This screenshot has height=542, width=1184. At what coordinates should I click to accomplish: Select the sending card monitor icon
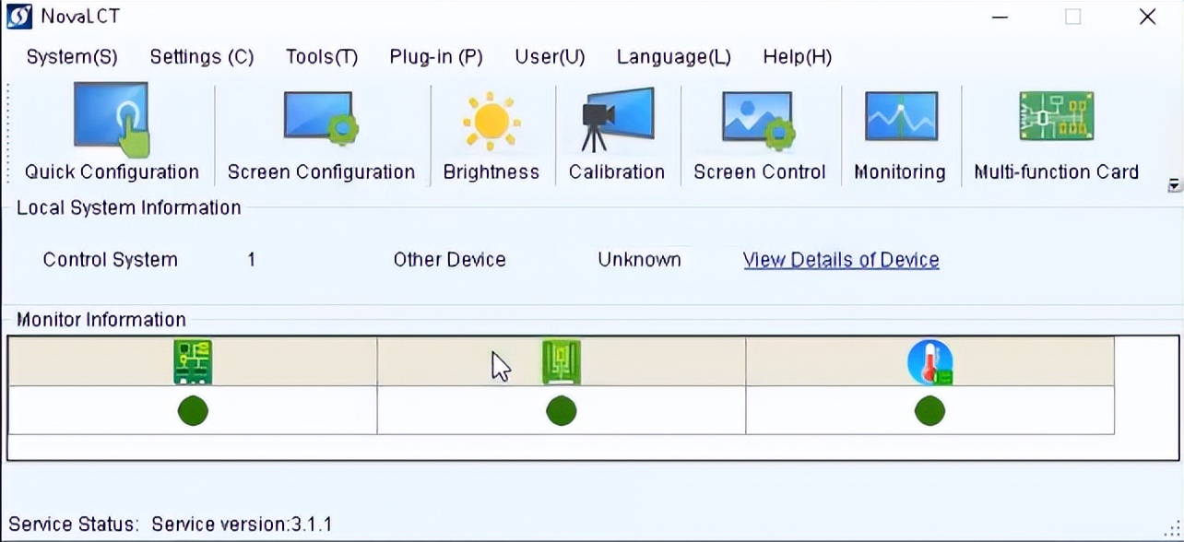click(x=193, y=361)
